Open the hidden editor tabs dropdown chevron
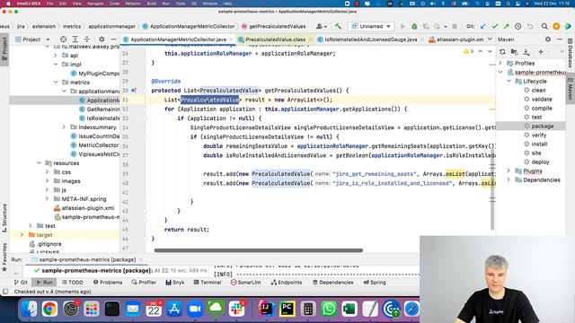This screenshot has width=575, height=323. (x=490, y=39)
